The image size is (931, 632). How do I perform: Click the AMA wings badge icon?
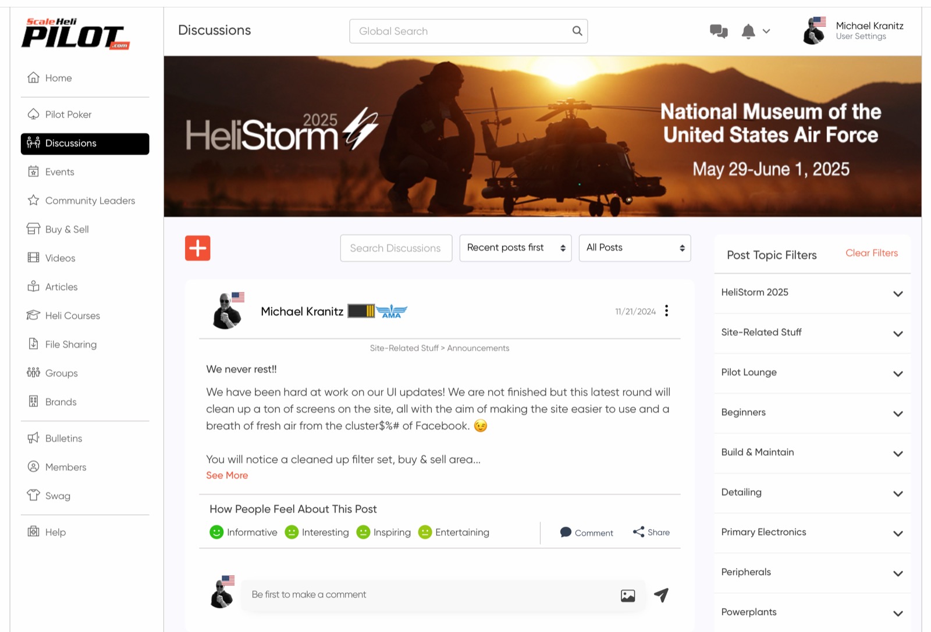(x=392, y=312)
